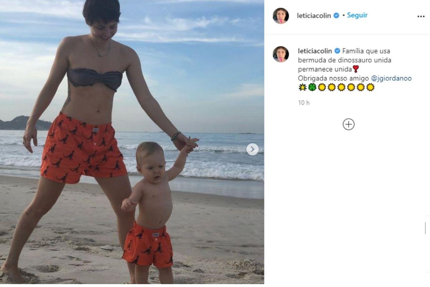Click the verified badge beside the caption username

coord(336,51)
